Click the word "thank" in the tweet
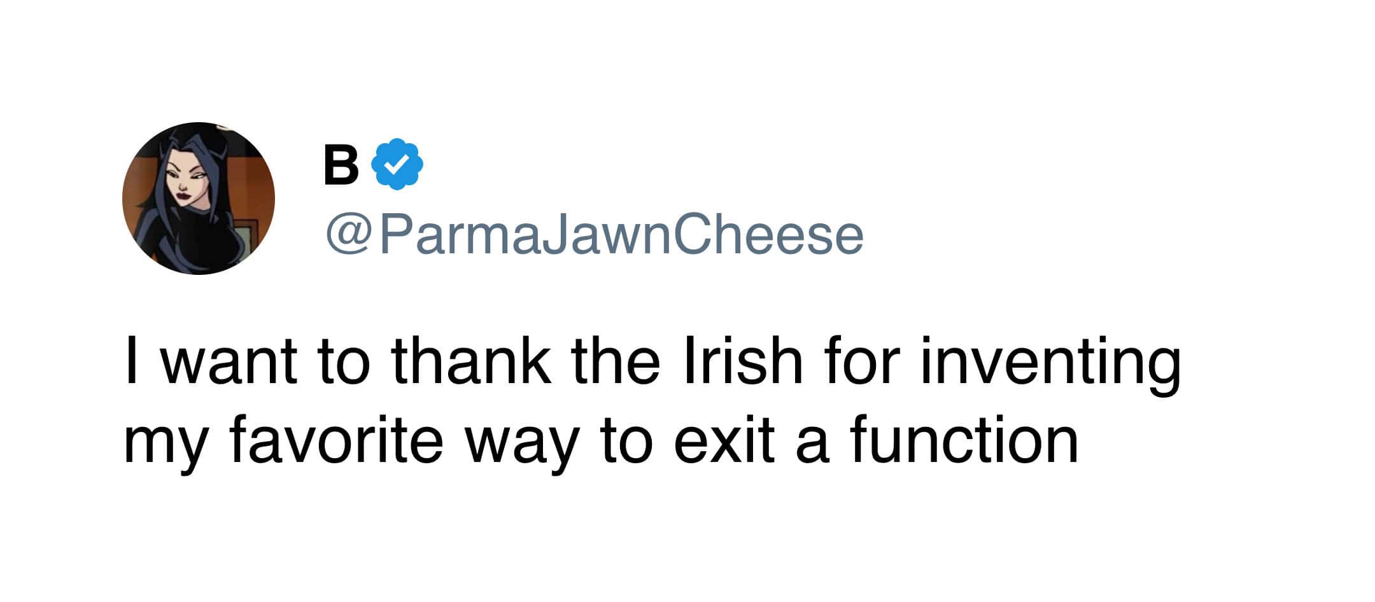This screenshot has width=1375, height=602. coord(472,361)
